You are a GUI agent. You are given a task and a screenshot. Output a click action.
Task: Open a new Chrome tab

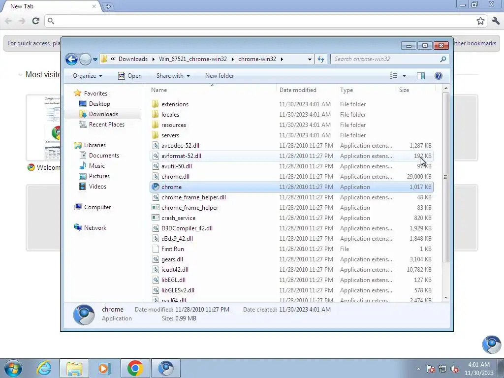tap(108, 6)
